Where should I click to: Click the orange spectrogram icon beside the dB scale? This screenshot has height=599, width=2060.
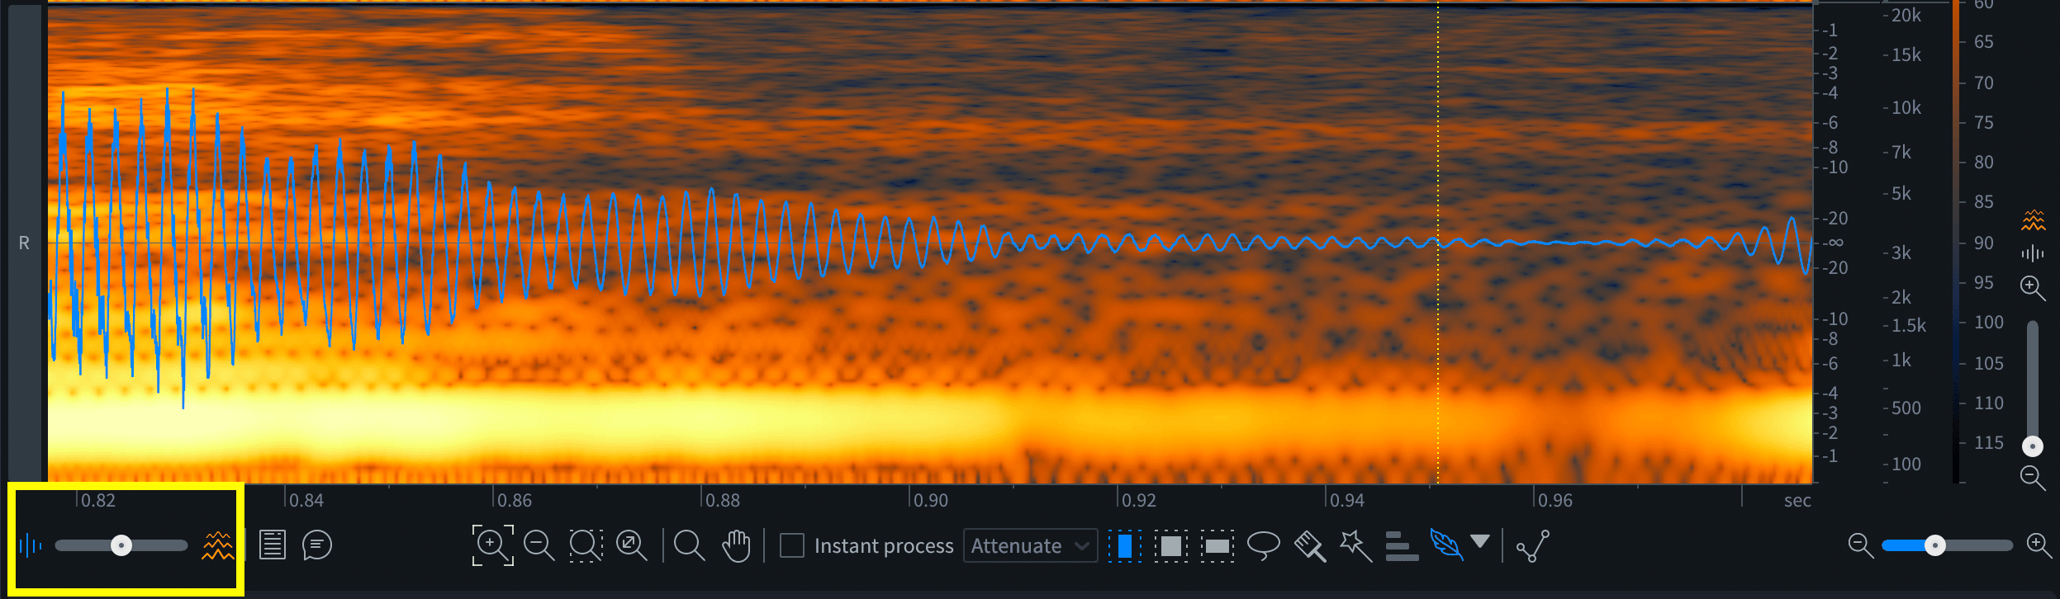(2033, 220)
